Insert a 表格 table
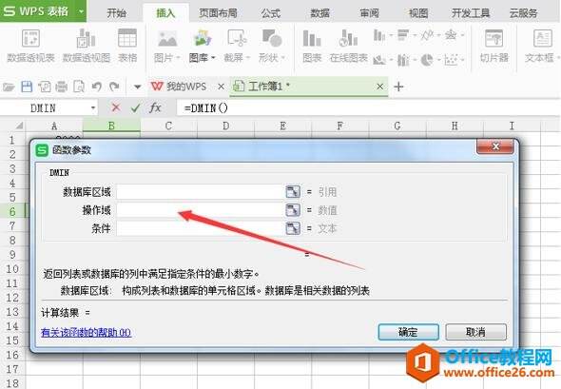Screen dimensions: 561x389 click(x=127, y=46)
